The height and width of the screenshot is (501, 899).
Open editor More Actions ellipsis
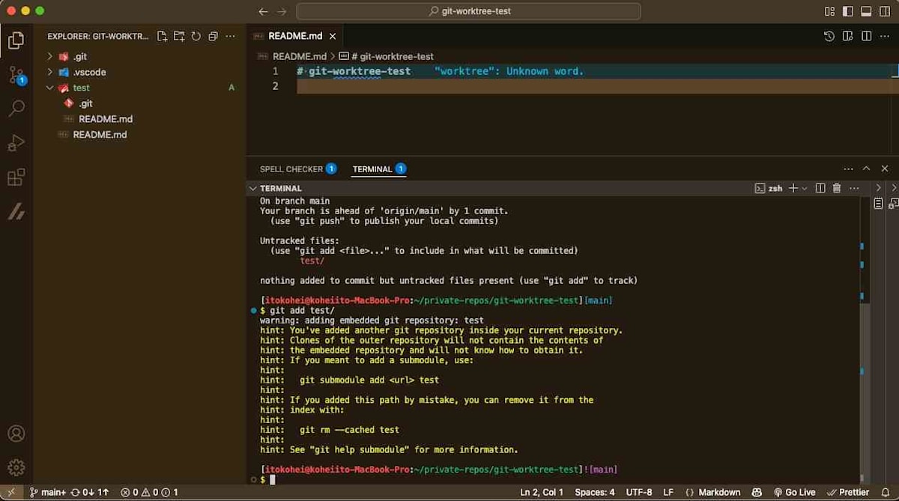point(885,36)
